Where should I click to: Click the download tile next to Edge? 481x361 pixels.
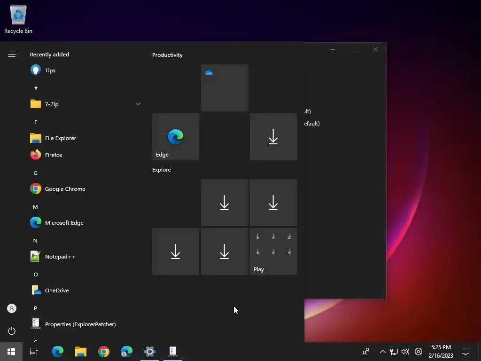(x=273, y=137)
